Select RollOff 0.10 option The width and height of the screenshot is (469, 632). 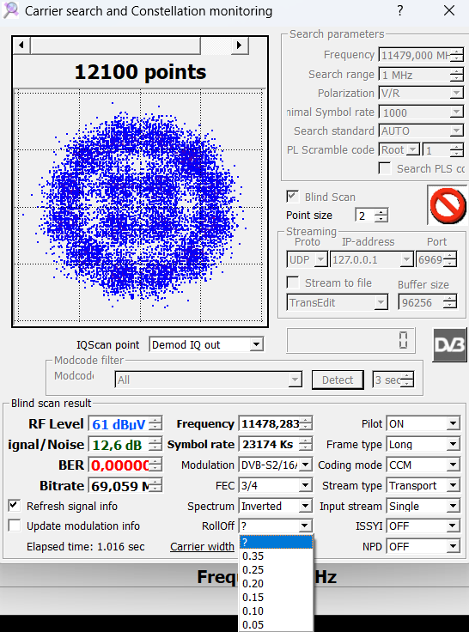tap(276, 611)
